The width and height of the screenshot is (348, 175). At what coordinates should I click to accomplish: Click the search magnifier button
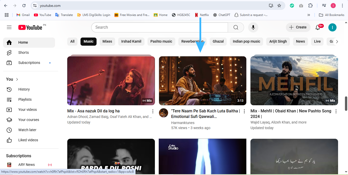tap(236, 27)
